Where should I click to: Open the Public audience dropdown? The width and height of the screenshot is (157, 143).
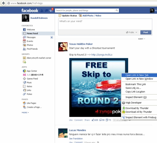(132, 32)
